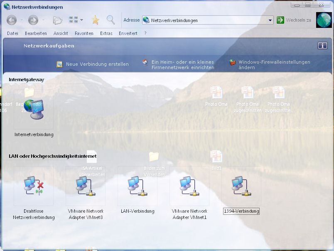Open the Ansicht menu
Viewport: 334px width, 251px height.
point(61,34)
